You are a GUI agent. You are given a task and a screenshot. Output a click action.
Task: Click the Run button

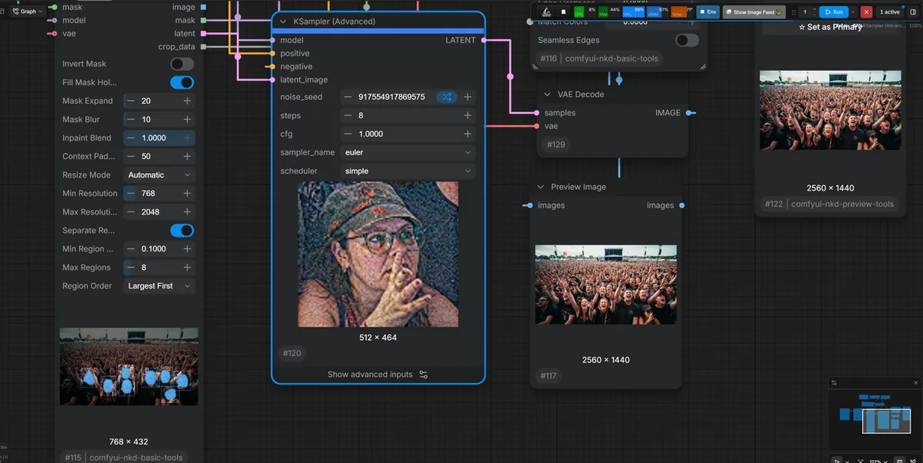[833, 12]
